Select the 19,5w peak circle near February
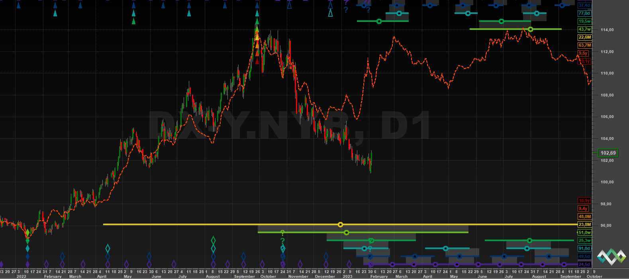 (379, 21)
